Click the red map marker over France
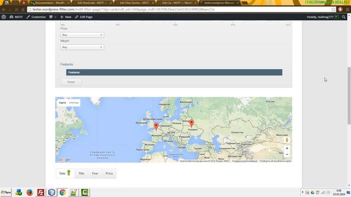 tap(156, 126)
